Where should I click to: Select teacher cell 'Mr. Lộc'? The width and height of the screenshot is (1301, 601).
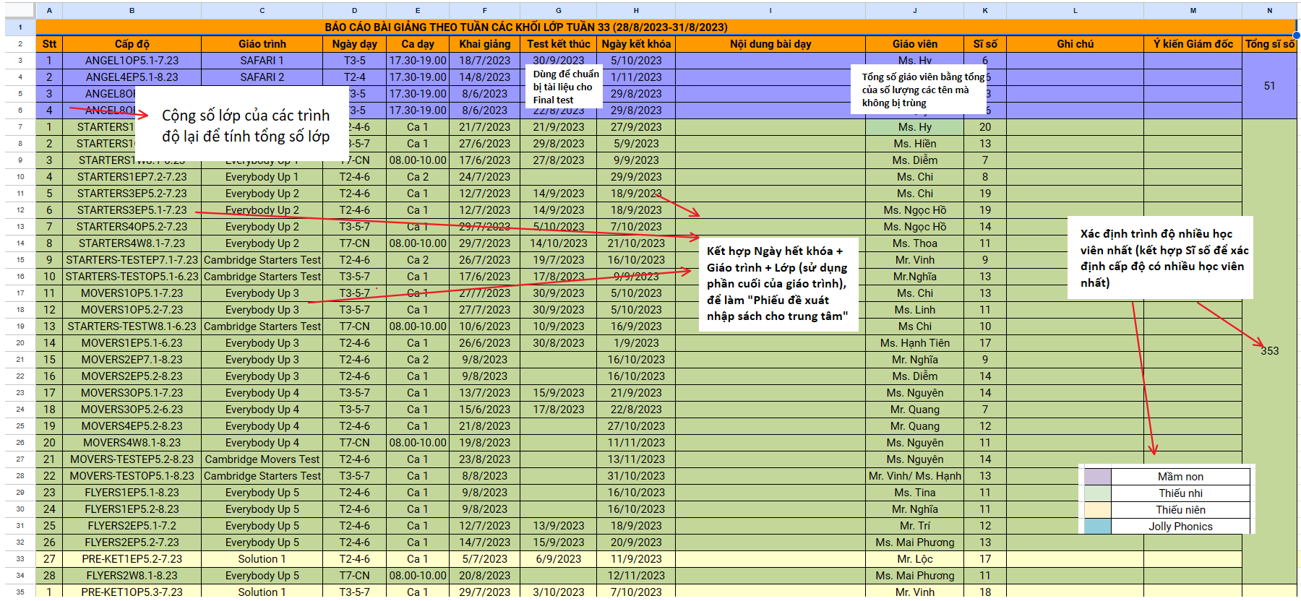tap(914, 559)
